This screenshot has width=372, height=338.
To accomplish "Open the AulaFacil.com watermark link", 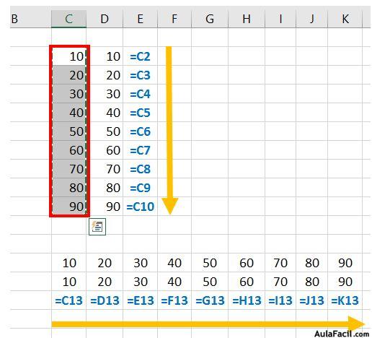I will (x=342, y=334).
